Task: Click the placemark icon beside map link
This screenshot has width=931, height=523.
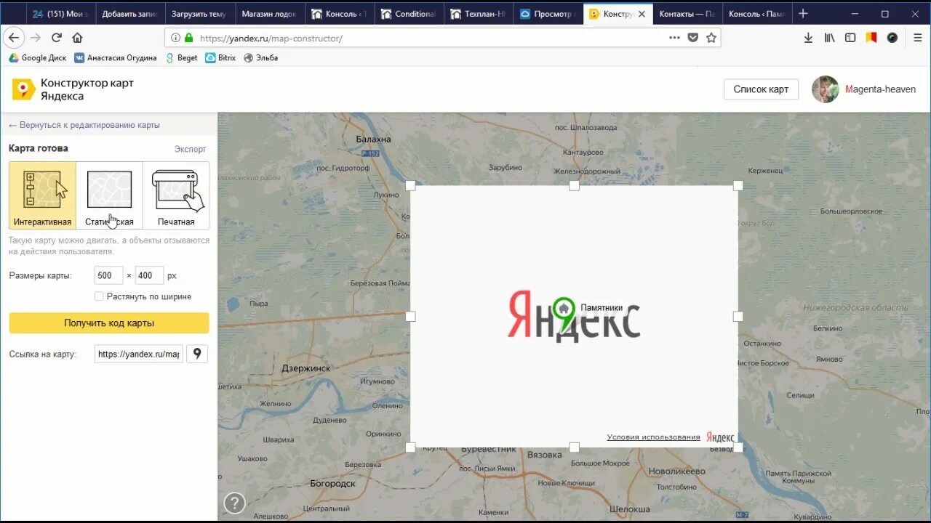Action: tap(197, 354)
